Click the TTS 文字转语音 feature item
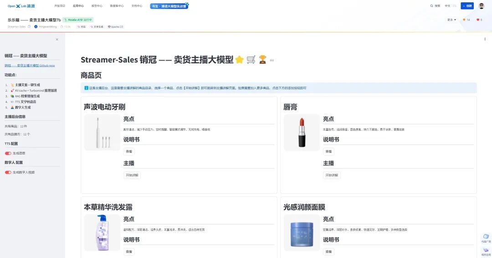 pos(24,102)
